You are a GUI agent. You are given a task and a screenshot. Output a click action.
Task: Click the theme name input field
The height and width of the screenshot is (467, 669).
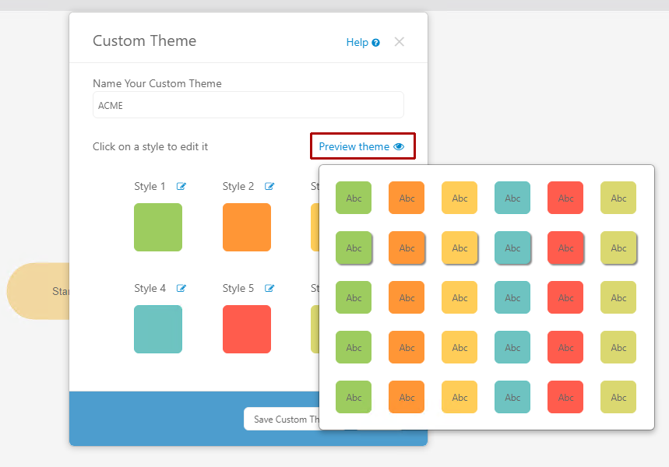tap(248, 105)
